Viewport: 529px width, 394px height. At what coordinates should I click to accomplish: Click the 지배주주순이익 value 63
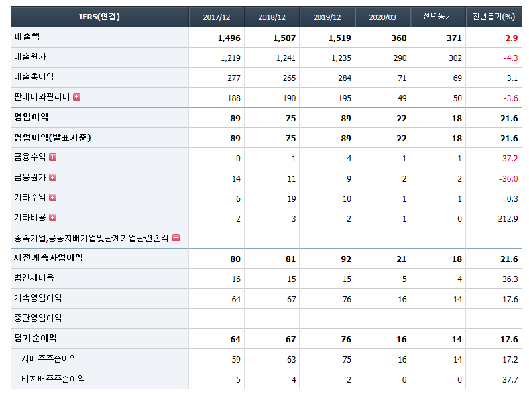pyautogui.click(x=291, y=360)
